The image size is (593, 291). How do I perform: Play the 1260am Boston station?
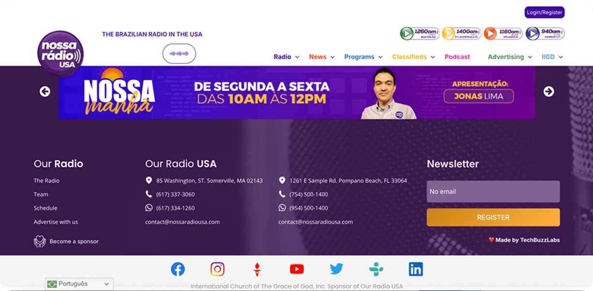[x=419, y=33]
